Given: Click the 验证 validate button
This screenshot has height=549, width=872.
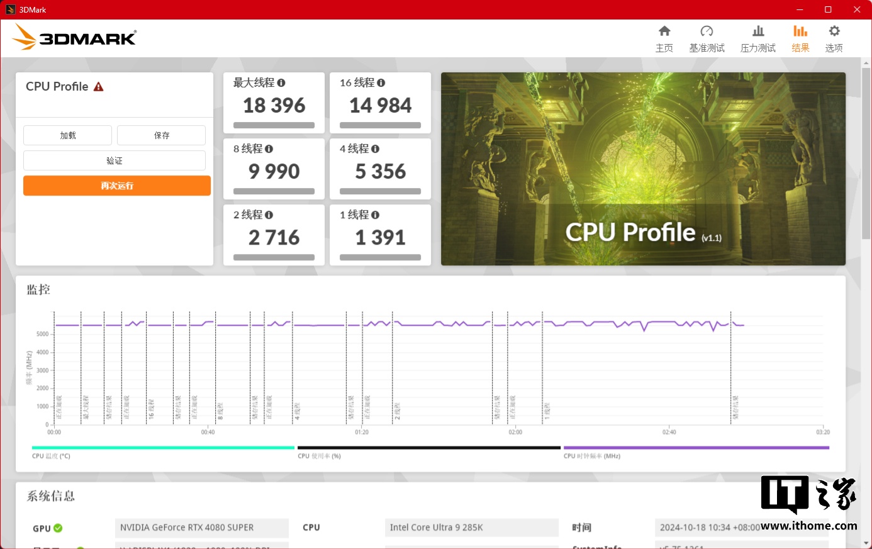Looking at the screenshot, I should point(115,160).
